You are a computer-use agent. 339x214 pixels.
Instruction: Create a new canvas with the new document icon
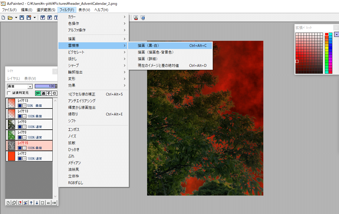(3, 18)
